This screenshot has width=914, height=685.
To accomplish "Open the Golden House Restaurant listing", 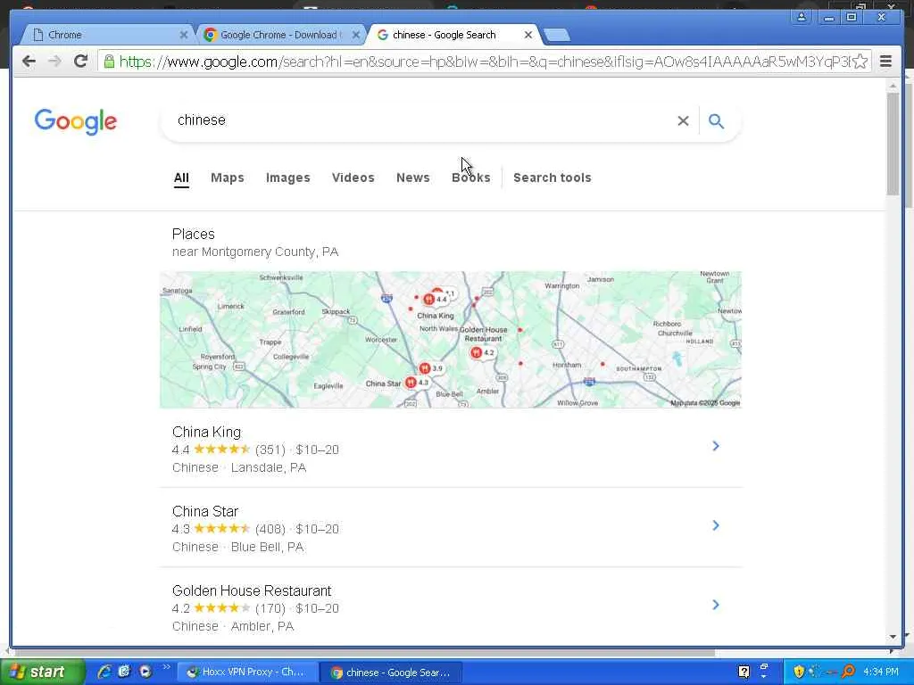I will click(x=451, y=607).
